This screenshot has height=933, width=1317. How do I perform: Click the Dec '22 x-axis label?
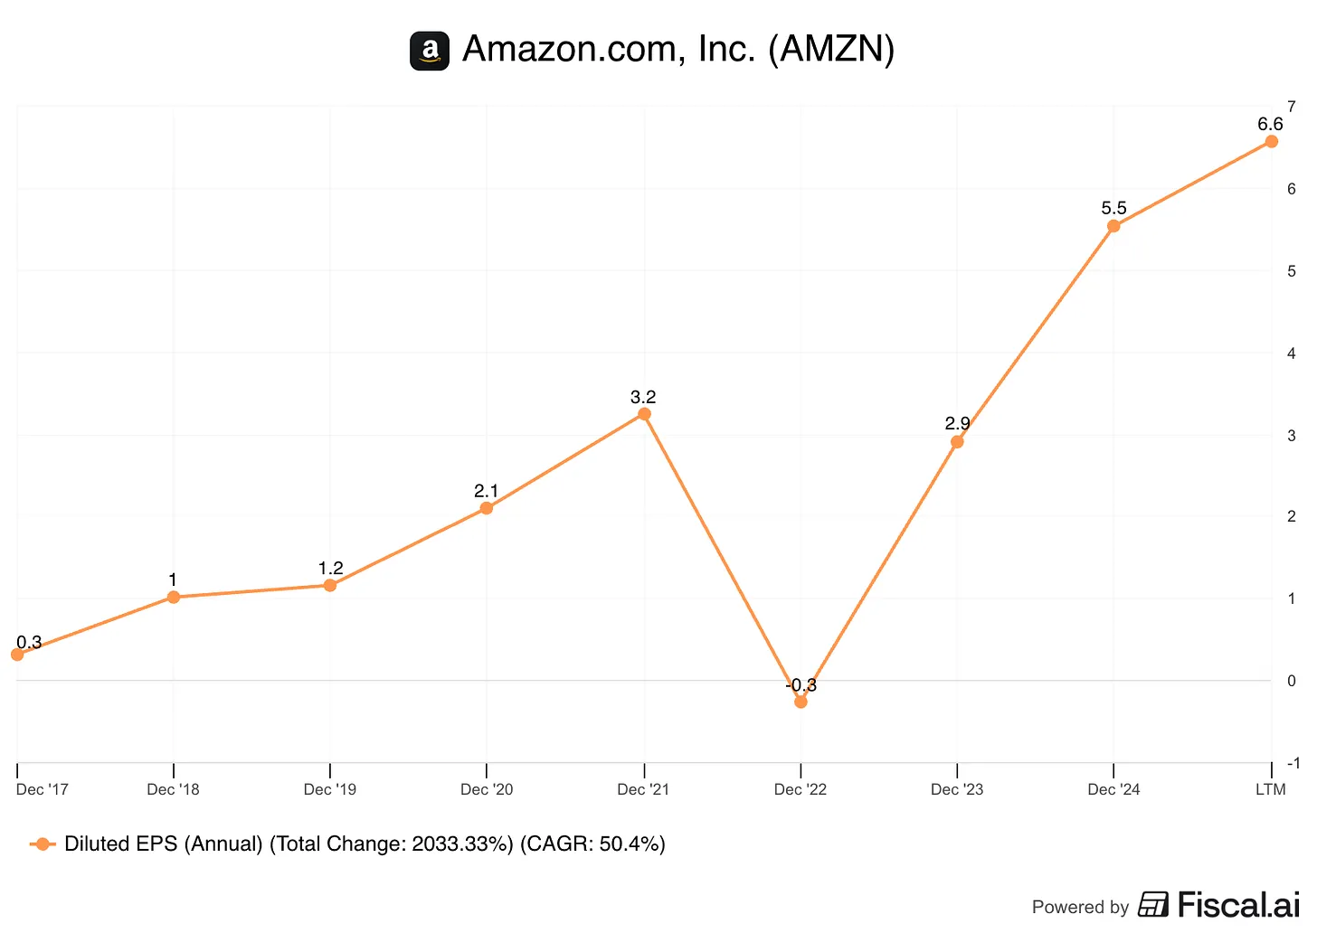801,789
